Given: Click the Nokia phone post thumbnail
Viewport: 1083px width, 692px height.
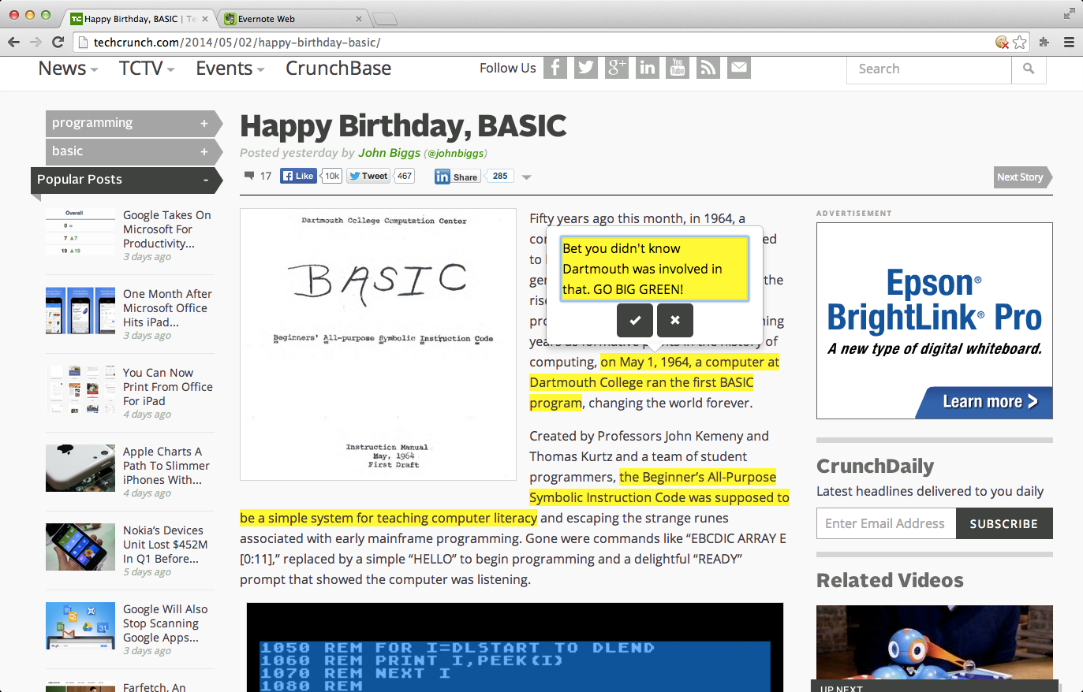Looking at the screenshot, I should [x=80, y=547].
